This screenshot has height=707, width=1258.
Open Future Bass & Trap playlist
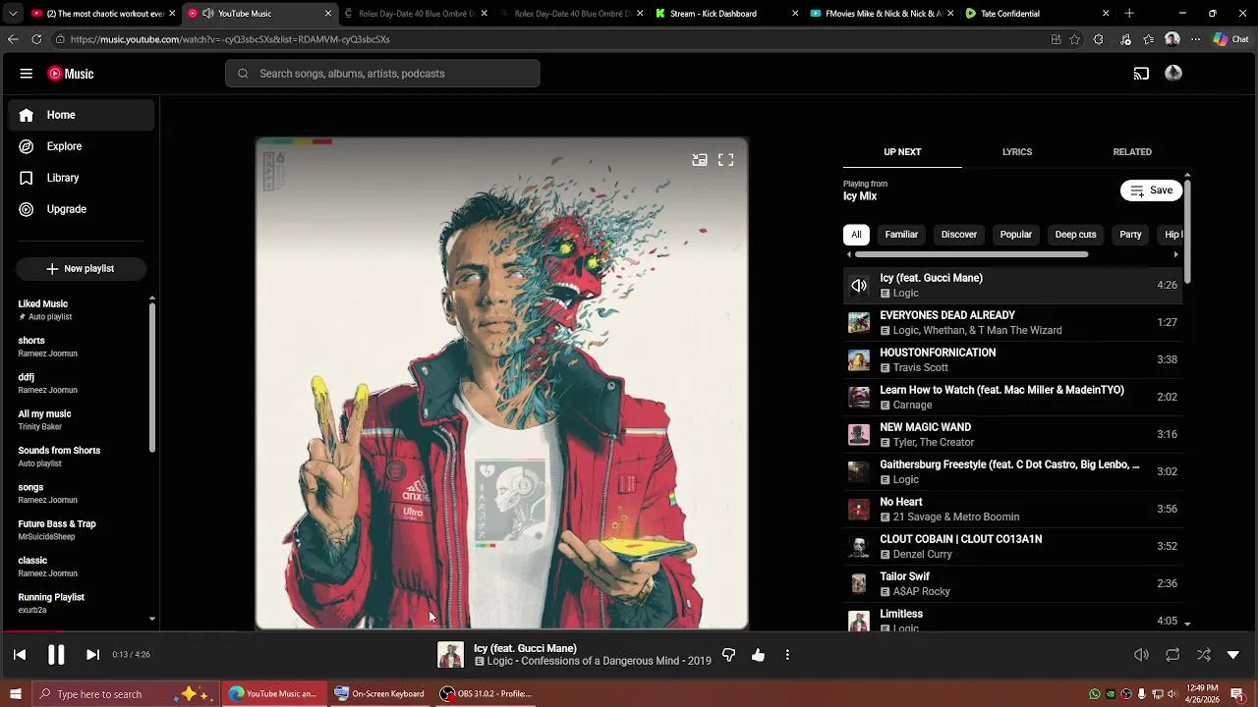pyautogui.click(x=79, y=529)
